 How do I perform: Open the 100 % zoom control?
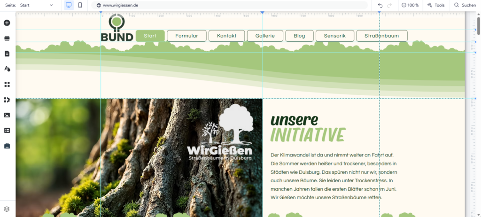point(410,5)
